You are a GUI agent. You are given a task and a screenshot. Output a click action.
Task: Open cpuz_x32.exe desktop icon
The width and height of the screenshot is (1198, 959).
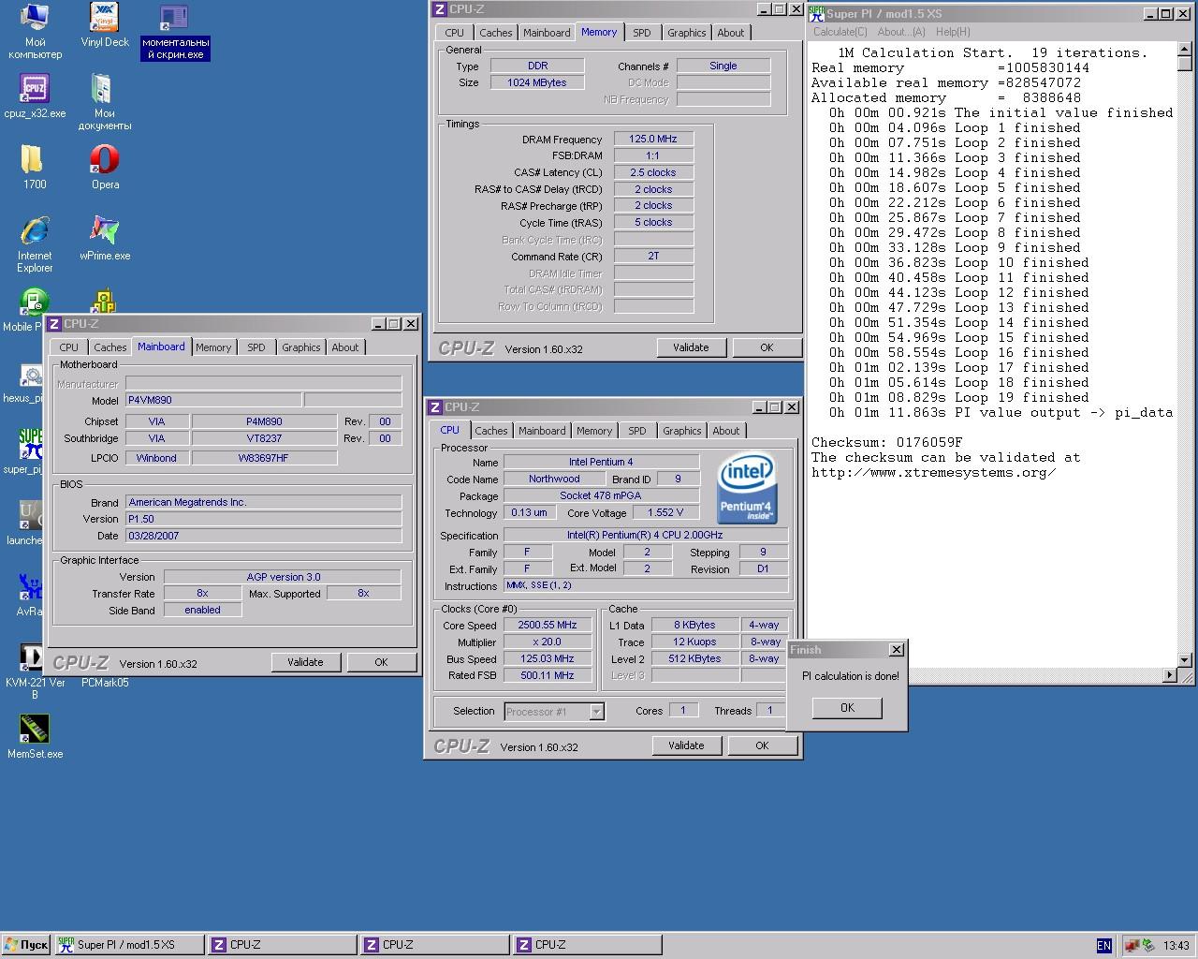[x=35, y=96]
